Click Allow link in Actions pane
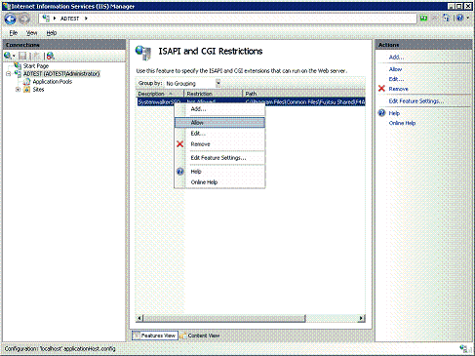This screenshot has height=356, width=475. 395,69
